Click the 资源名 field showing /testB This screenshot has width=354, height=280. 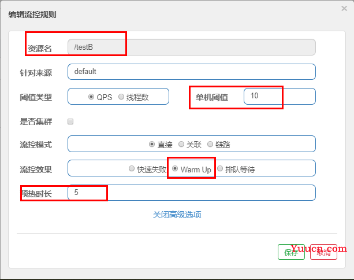(192, 47)
